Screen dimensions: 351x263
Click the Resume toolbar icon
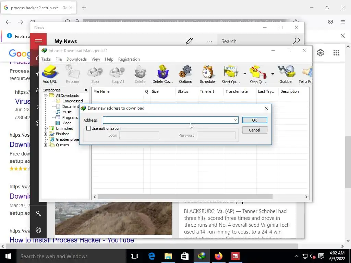coord(72,74)
